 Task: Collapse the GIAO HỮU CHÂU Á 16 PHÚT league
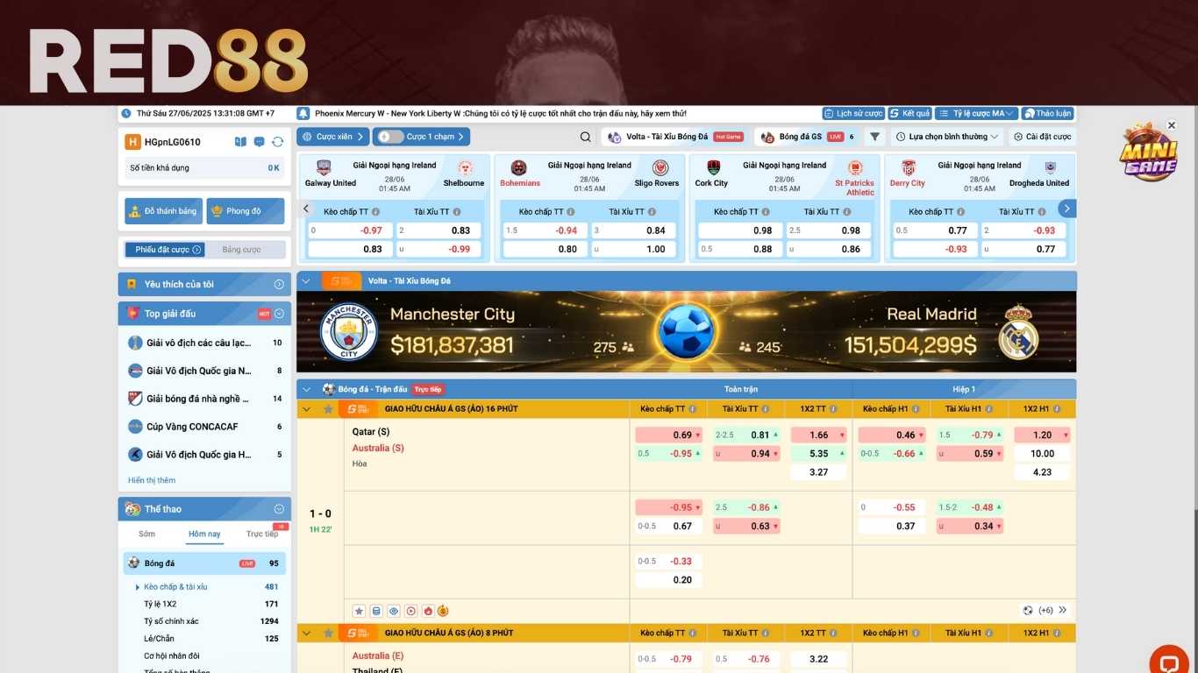[306, 409]
